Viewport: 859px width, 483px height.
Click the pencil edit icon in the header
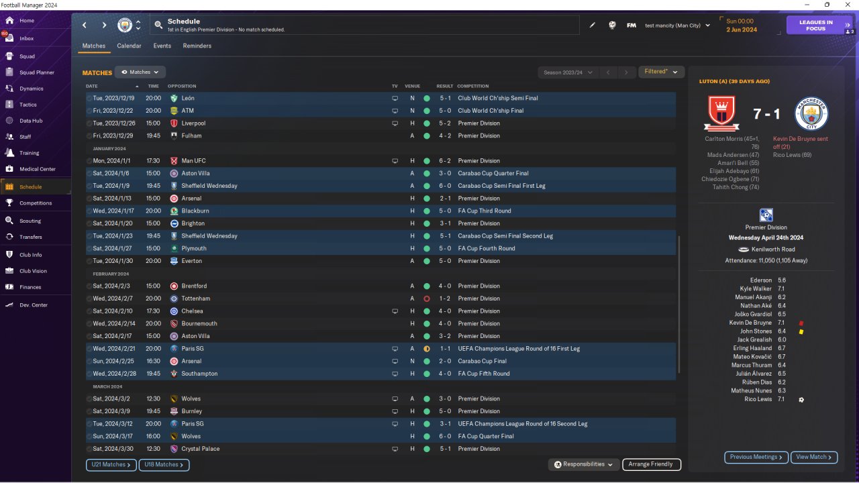[593, 25]
